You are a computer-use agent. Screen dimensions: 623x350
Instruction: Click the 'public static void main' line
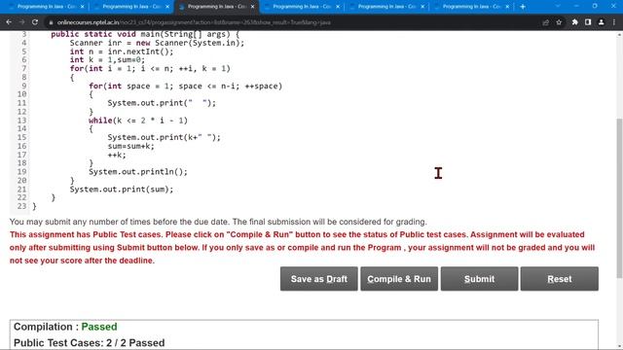click(x=145, y=35)
